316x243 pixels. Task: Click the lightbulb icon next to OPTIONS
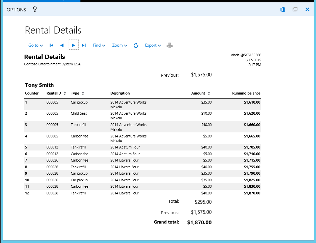tap(35, 9)
